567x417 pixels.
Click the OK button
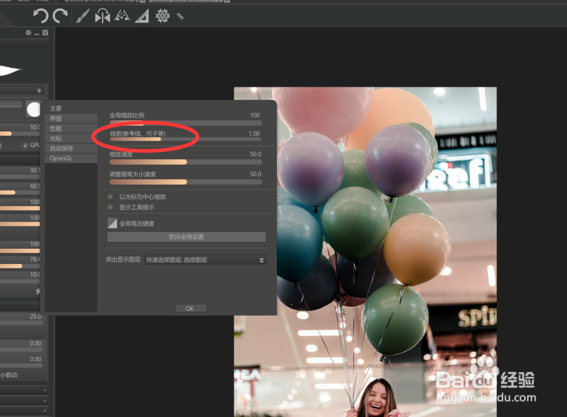(x=191, y=308)
